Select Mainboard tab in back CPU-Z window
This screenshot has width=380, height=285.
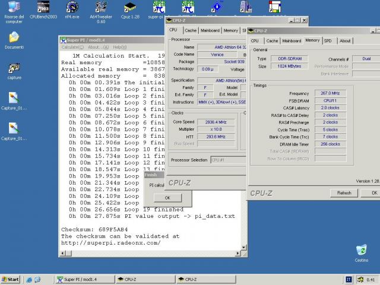click(210, 30)
